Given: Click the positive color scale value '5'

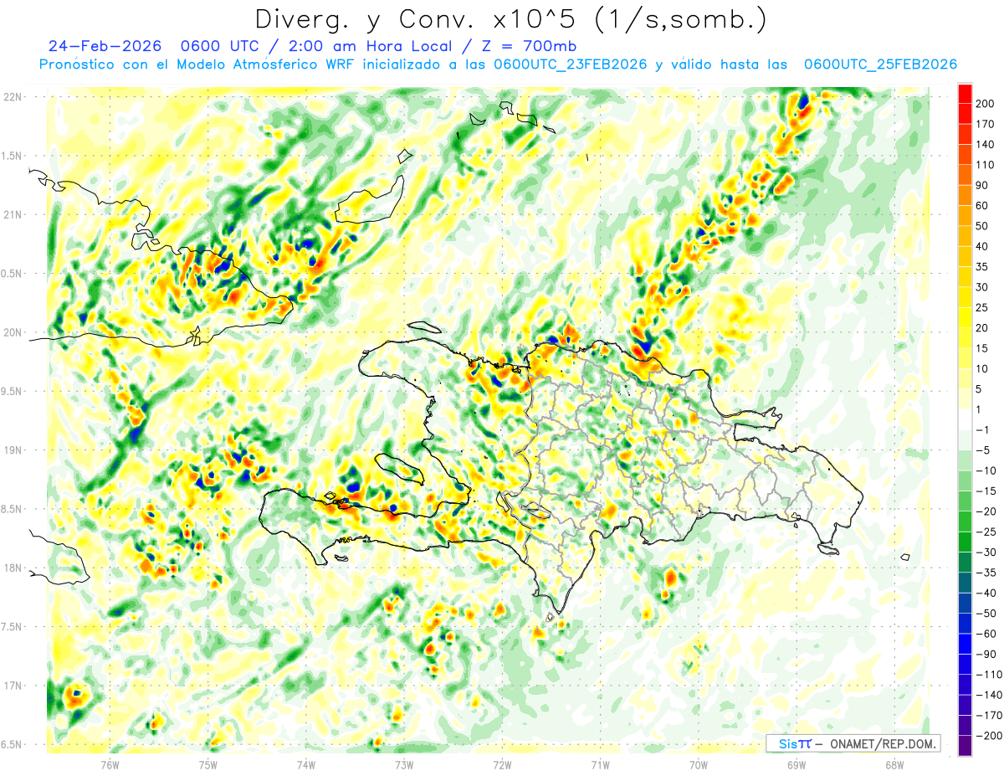Looking at the screenshot, I should (980, 389).
